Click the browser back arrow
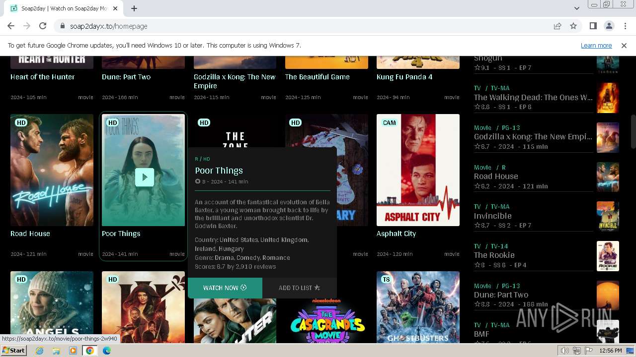The width and height of the screenshot is (636, 357). coord(11,26)
